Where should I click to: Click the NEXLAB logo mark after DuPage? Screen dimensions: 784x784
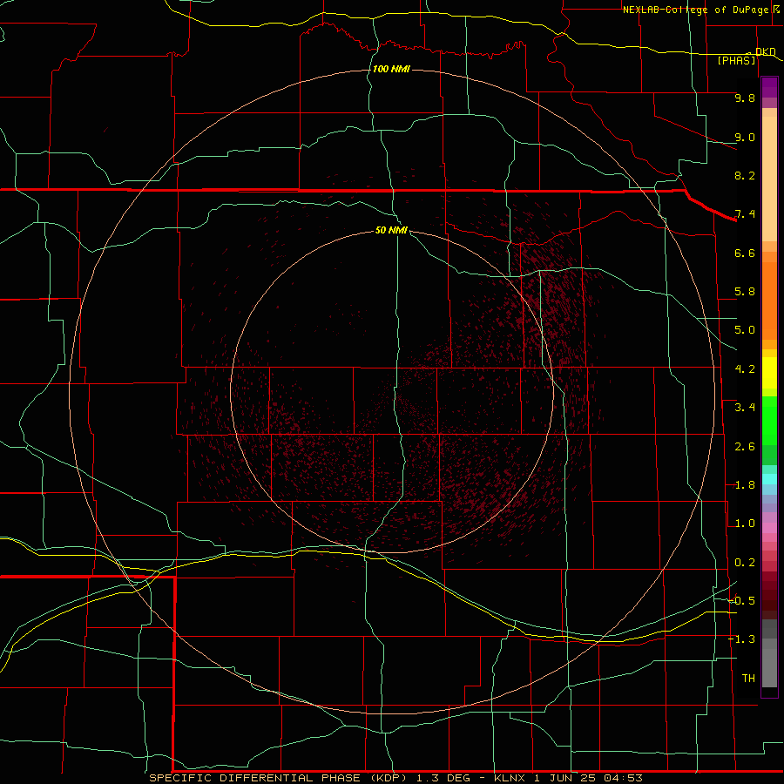point(776,9)
